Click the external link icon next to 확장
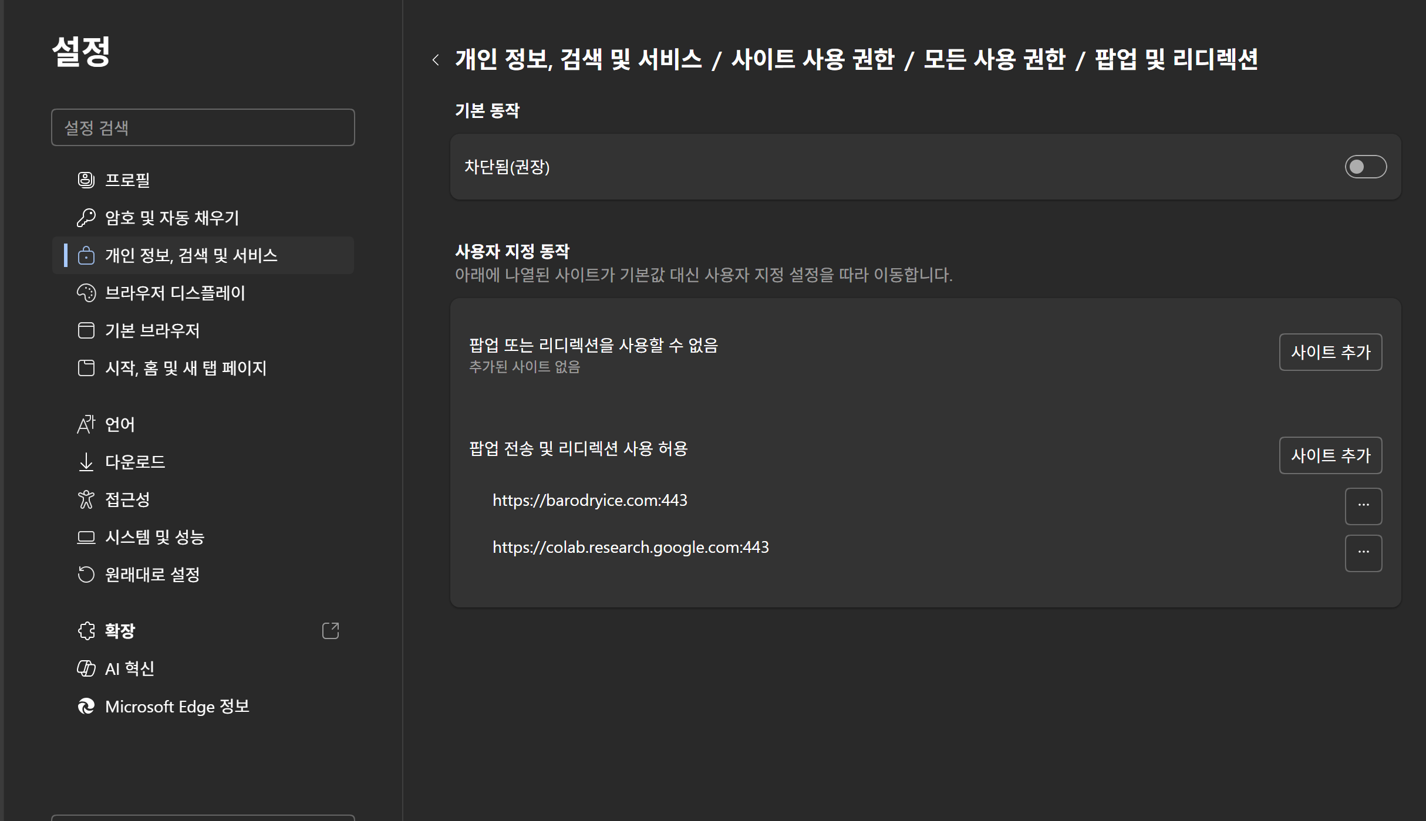 click(331, 631)
